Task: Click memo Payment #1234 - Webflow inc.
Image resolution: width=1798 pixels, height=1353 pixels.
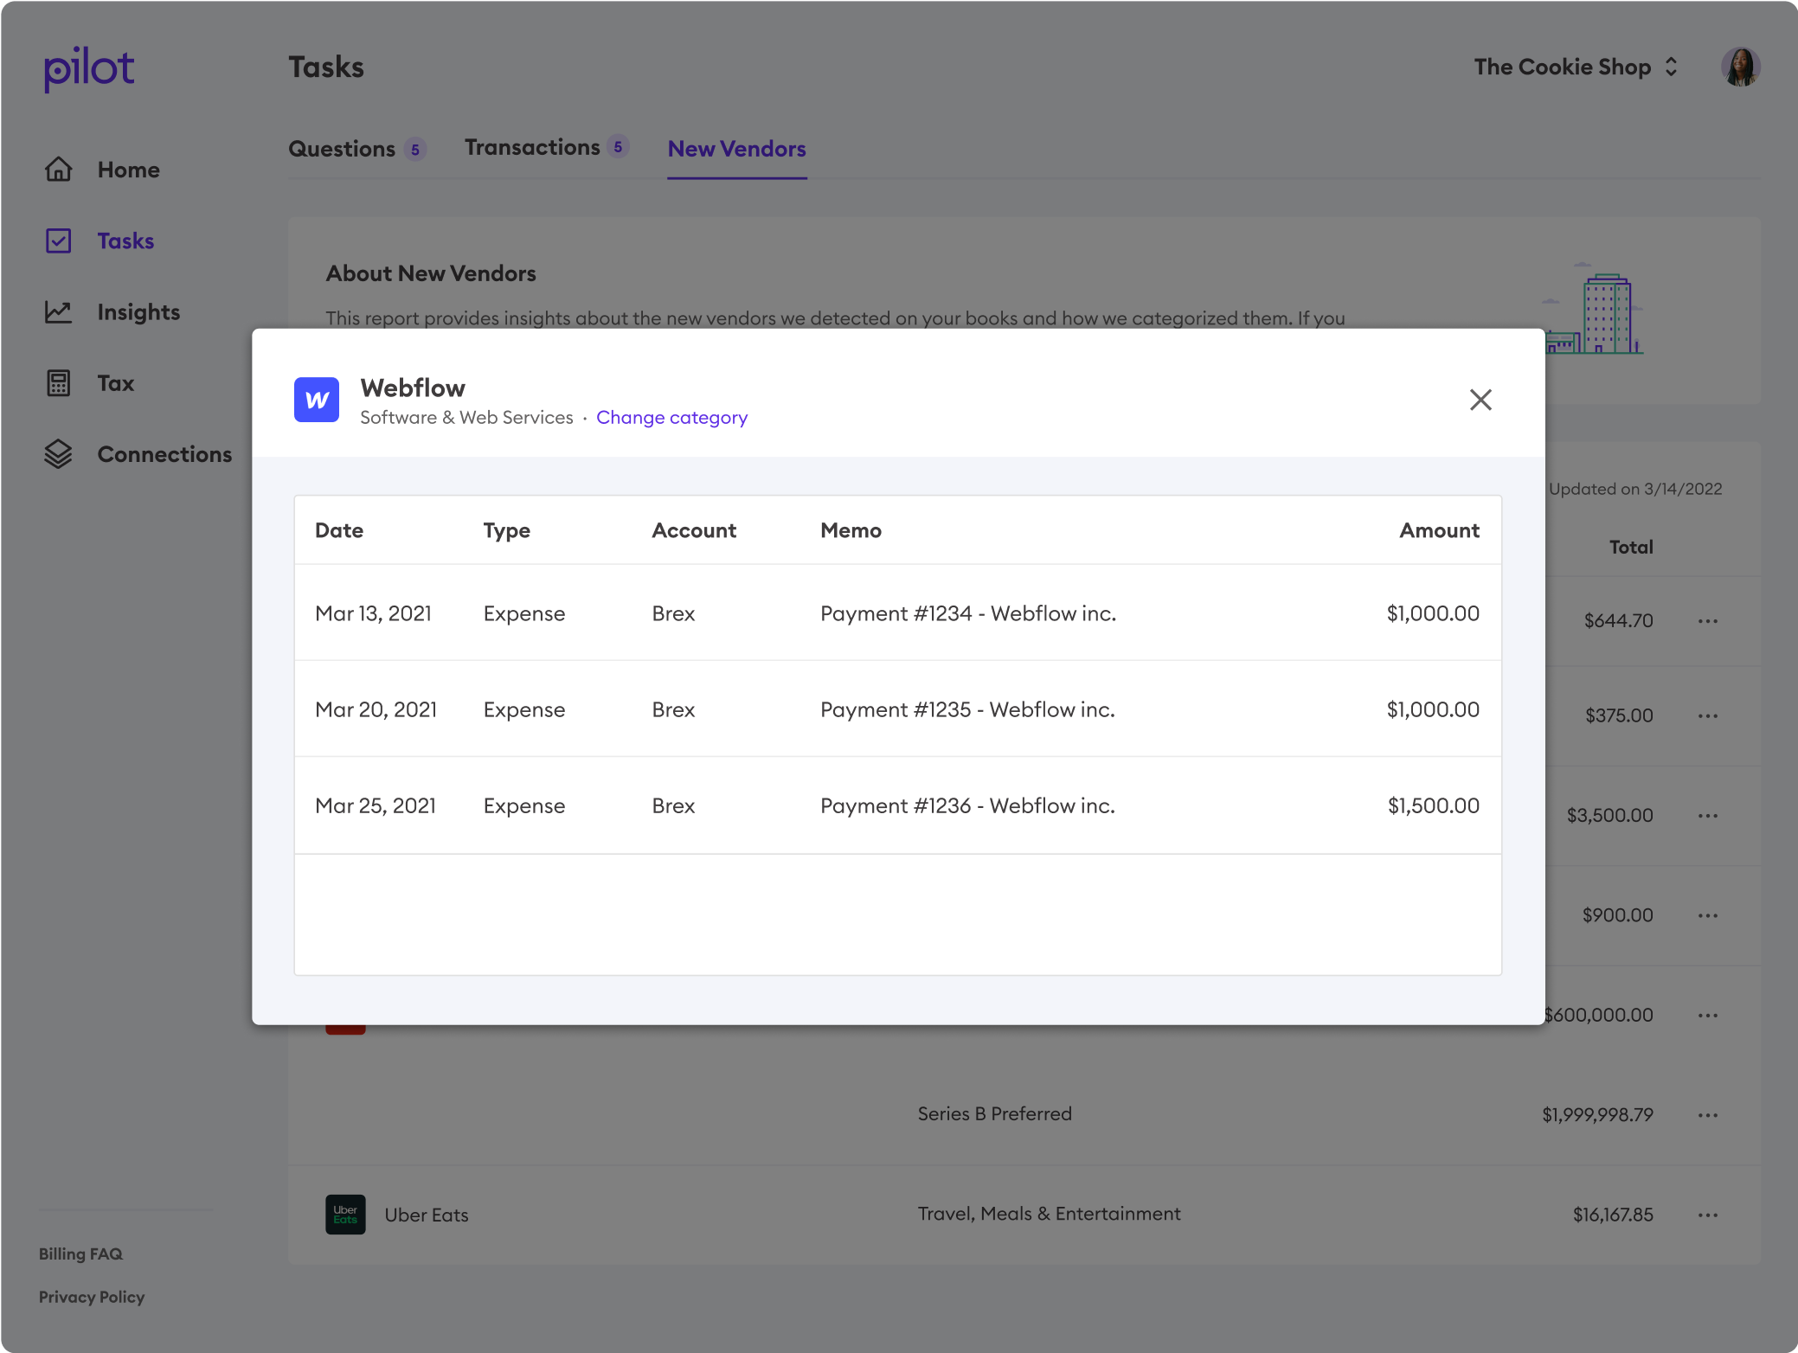Action: click(968, 613)
